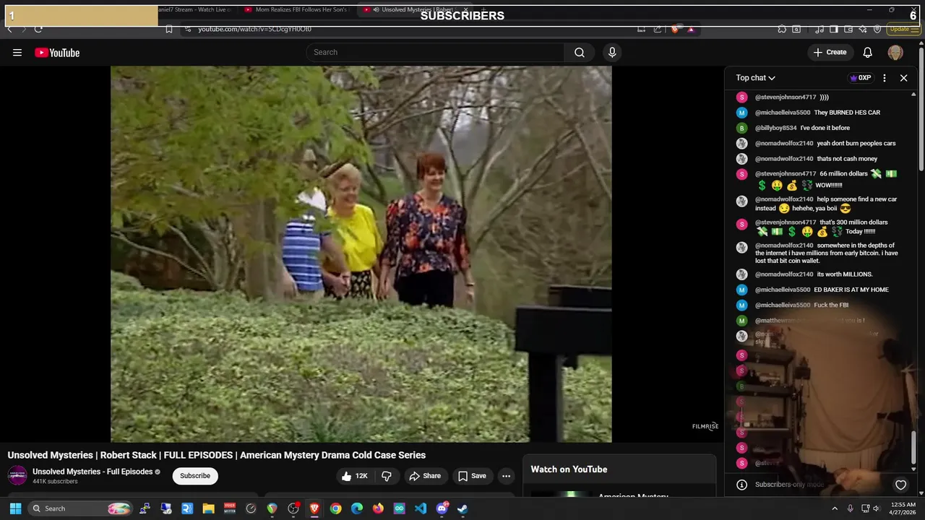Click chat message 'I've done it before'
This screenshot has width=925, height=520.
(825, 128)
